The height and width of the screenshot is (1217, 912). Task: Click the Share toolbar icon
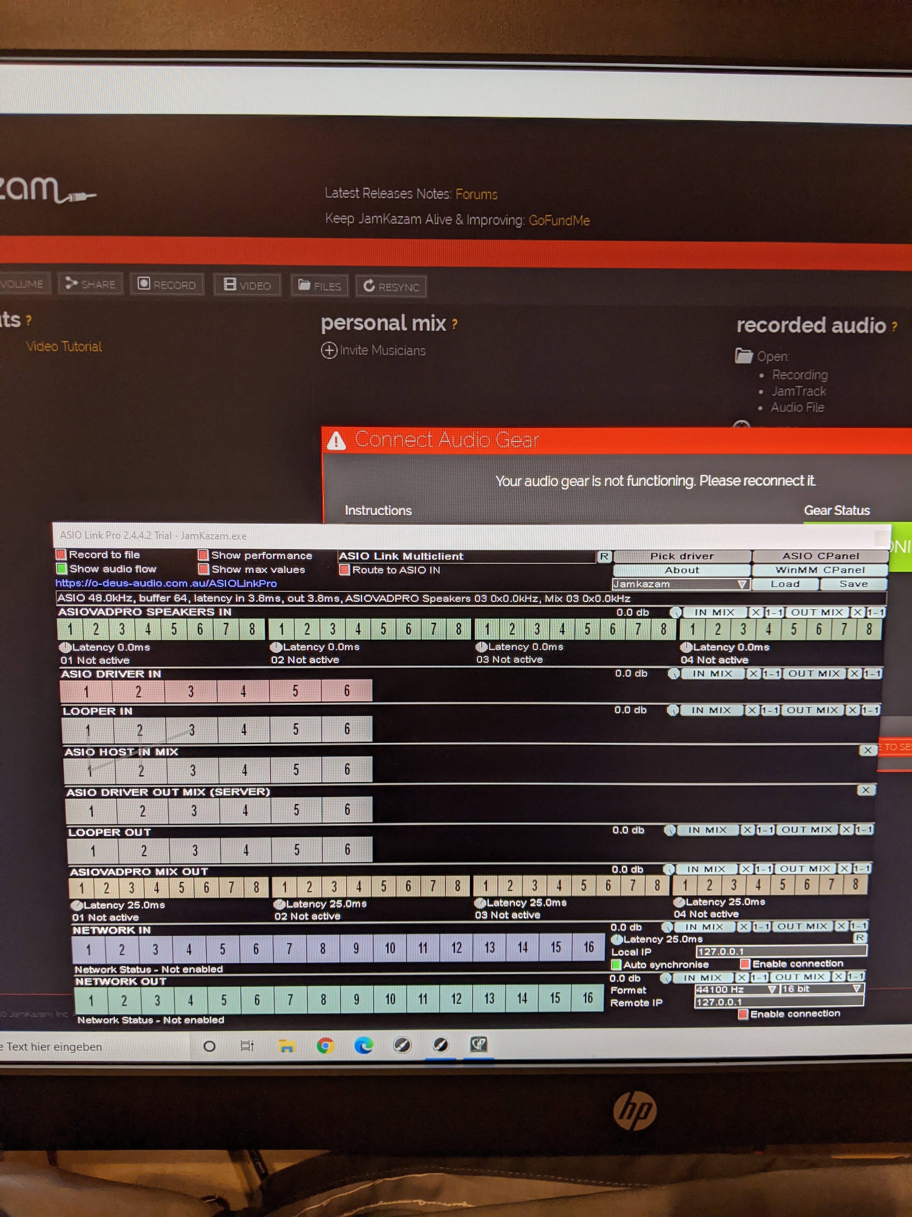tap(71, 283)
